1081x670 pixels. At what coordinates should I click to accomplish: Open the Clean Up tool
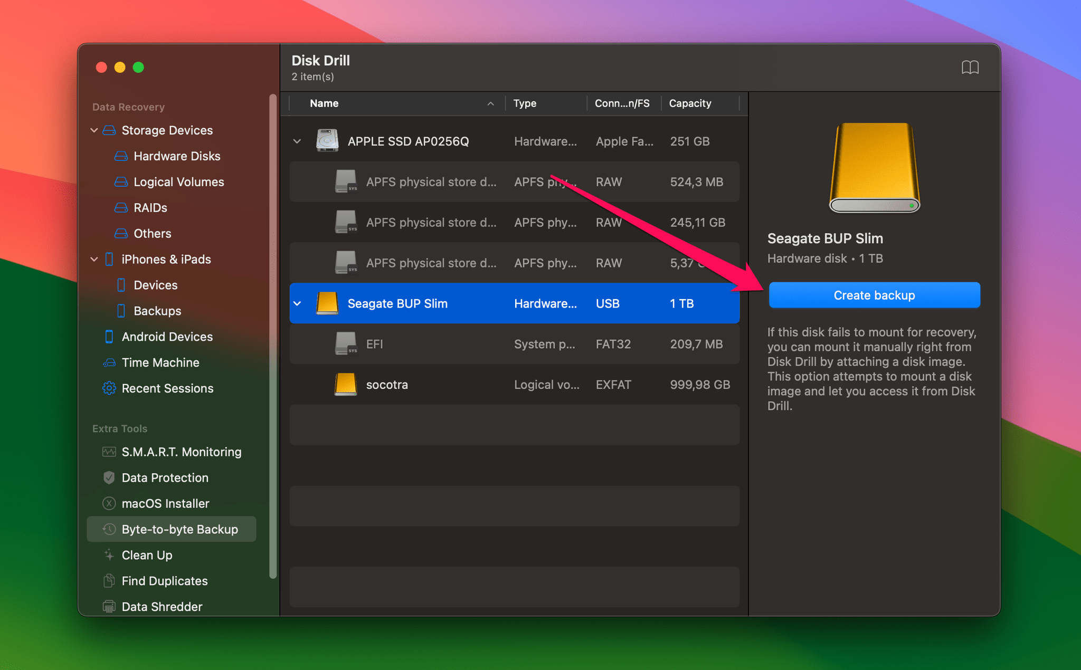[146, 555]
